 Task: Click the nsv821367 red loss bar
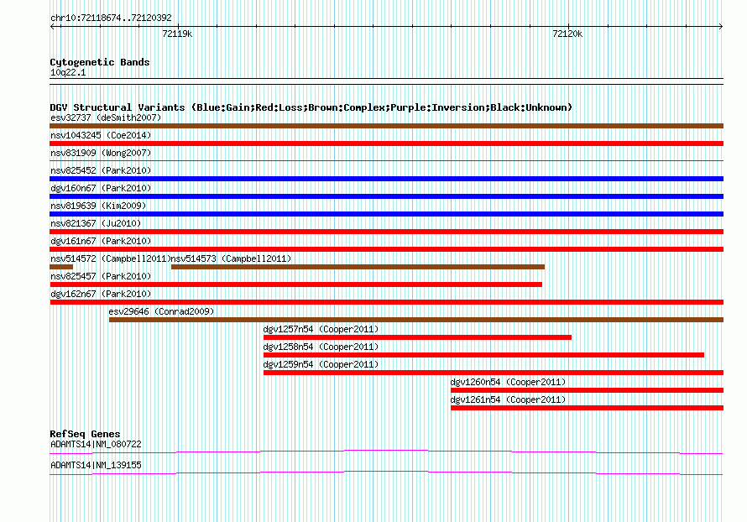386,232
